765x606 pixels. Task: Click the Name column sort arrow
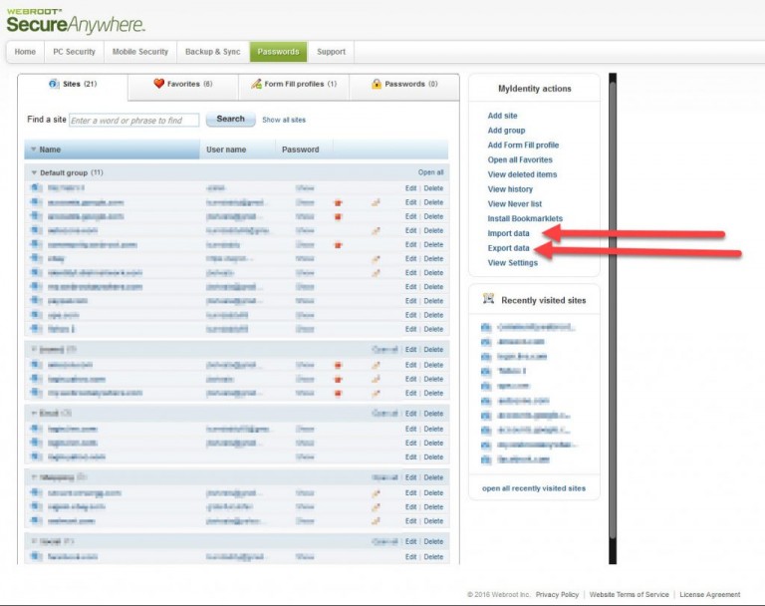coord(33,150)
